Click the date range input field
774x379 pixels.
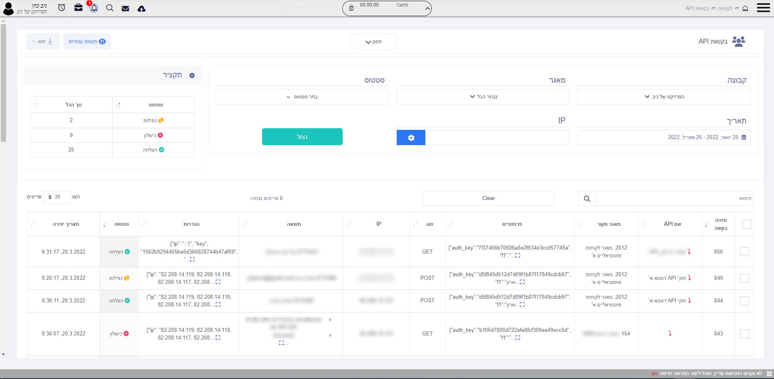[664, 137]
